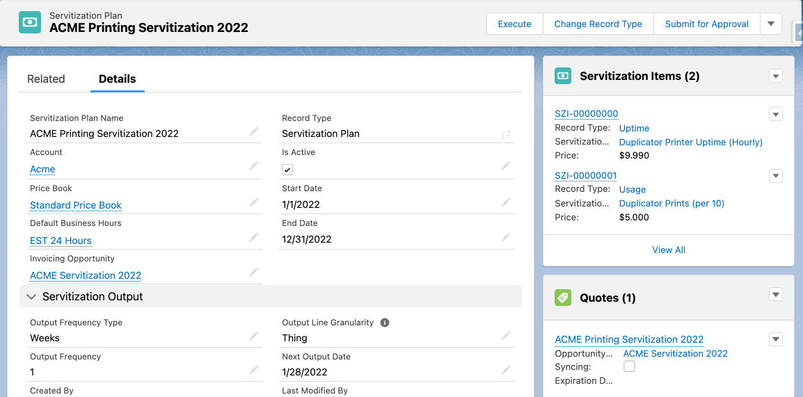Toggle the Syncing checkbox on the quote

(x=629, y=366)
